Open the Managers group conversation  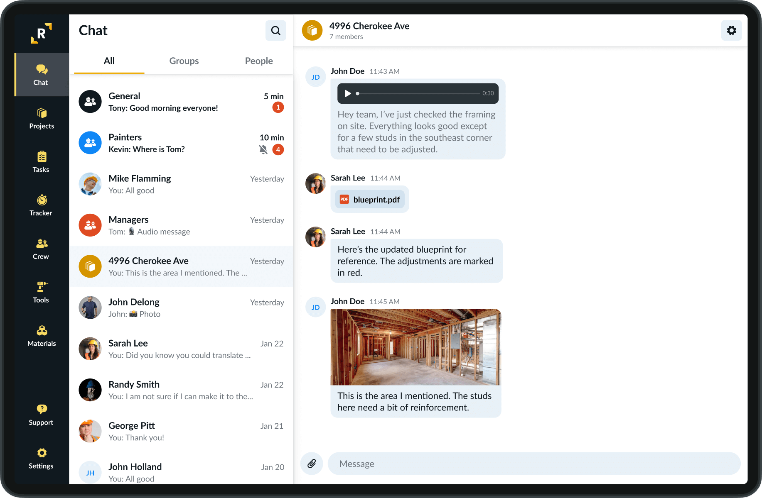tap(181, 225)
